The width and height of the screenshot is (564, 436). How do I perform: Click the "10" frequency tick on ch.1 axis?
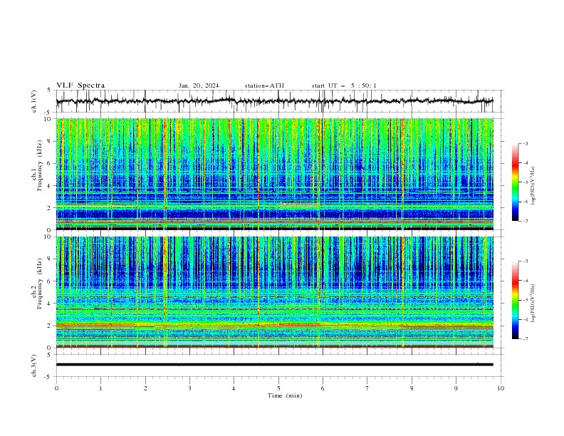49,119
